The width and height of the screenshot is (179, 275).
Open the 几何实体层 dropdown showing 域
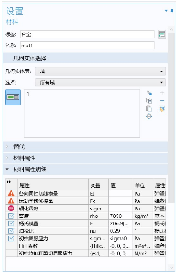[100, 72]
